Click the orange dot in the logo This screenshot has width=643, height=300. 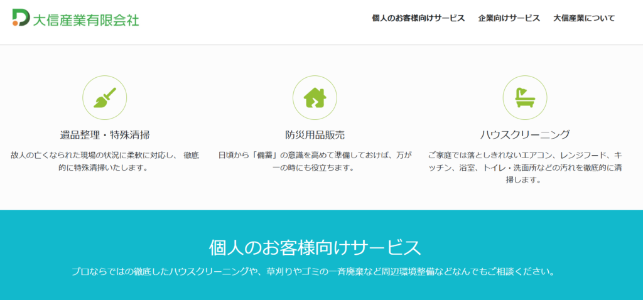(x=16, y=23)
